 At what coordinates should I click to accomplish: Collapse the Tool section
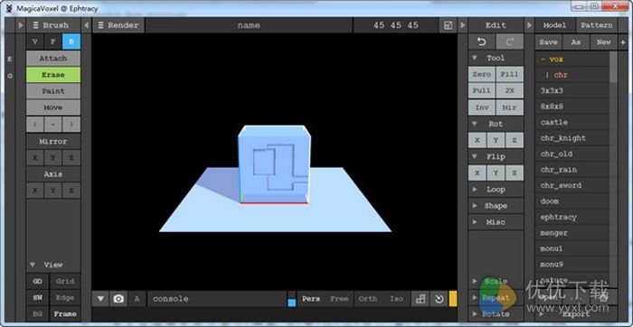[475, 58]
